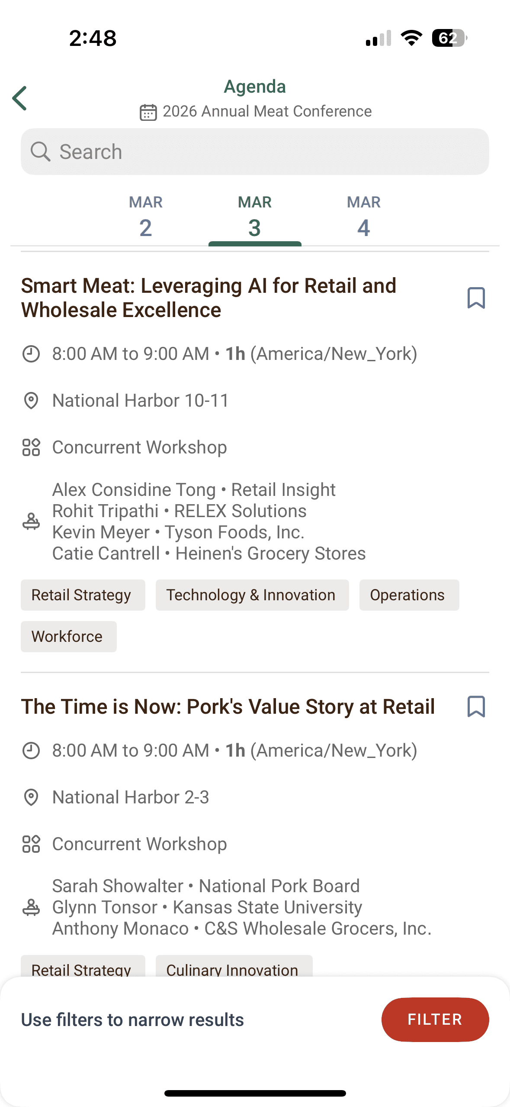Click the clock icon for Smart Meat session
This screenshot has width=510, height=1107.
pyautogui.click(x=31, y=354)
